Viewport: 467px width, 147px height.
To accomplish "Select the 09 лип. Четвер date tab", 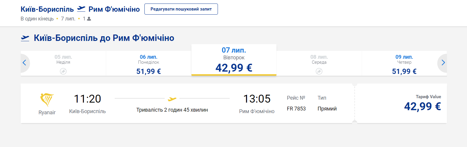I will [404, 63].
